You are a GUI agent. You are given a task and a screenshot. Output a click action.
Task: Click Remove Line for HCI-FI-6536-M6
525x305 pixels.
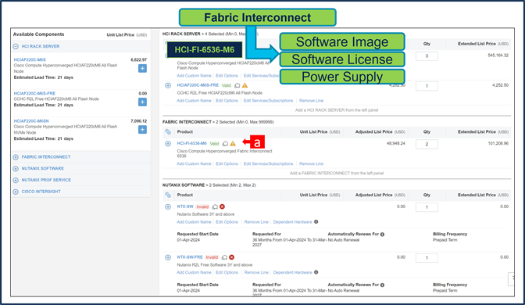pos(312,164)
